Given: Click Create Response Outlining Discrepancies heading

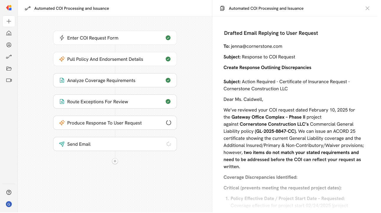Looking at the screenshot, I should pos(267,68).
